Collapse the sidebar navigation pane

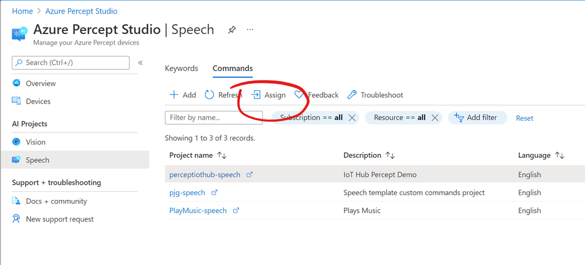[141, 63]
